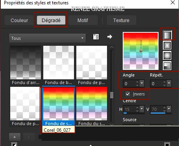Image resolution: width=179 pixels, height=146 pixels.
Task: Toggle the Invers checkbox
Action: 127,94
